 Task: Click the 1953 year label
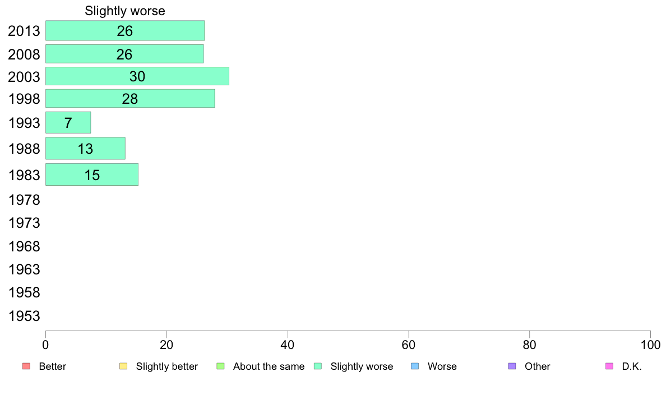pyautogui.click(x=24, y=316)
